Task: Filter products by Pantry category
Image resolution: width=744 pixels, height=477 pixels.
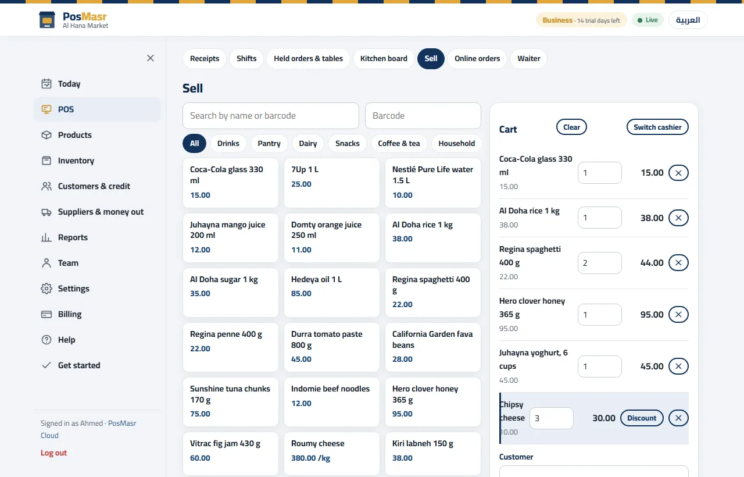Action: [x=269, y=143]
